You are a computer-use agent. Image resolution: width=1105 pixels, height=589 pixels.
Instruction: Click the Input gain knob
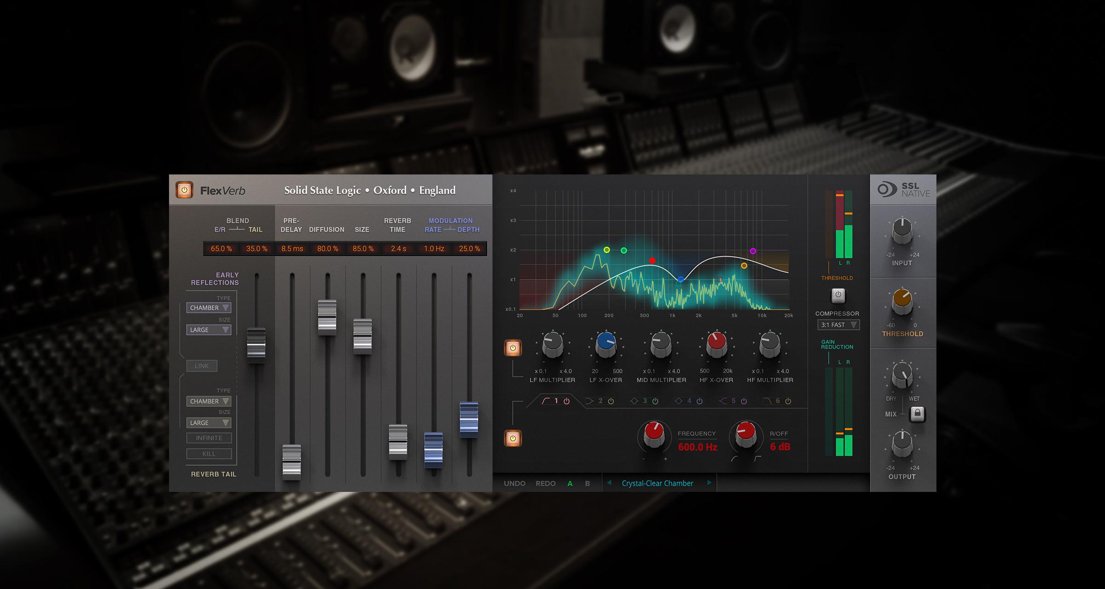pyautogui.click(x=902, y=231)
